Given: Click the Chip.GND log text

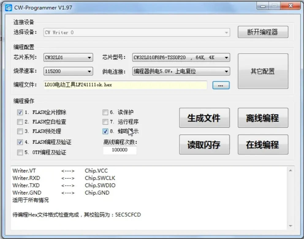Looking at the screenshot, I should [97, 193].
